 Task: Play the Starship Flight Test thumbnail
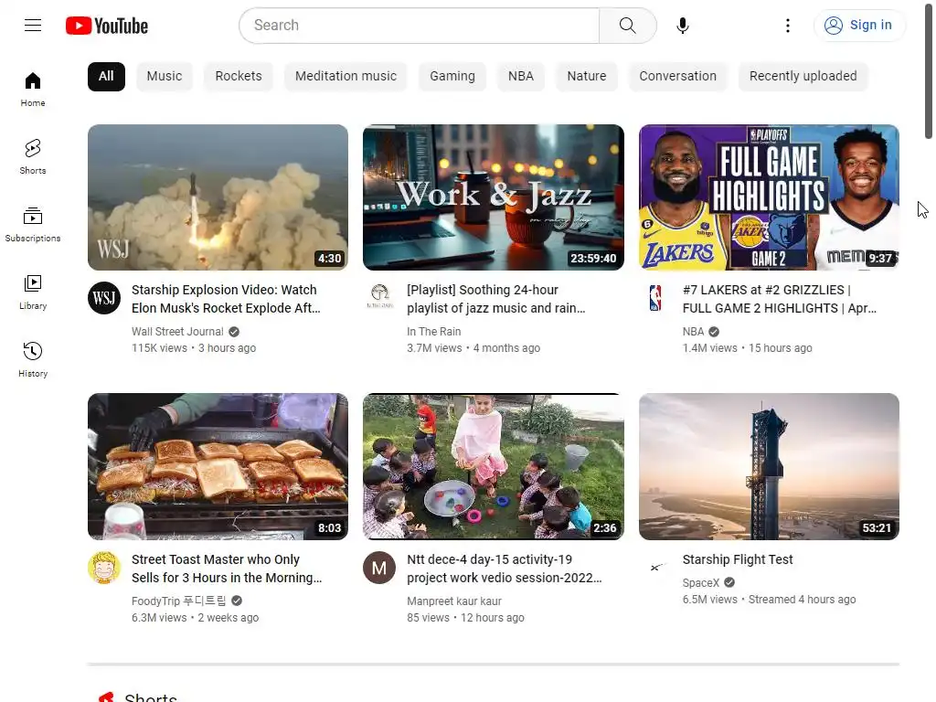point(769,467)
